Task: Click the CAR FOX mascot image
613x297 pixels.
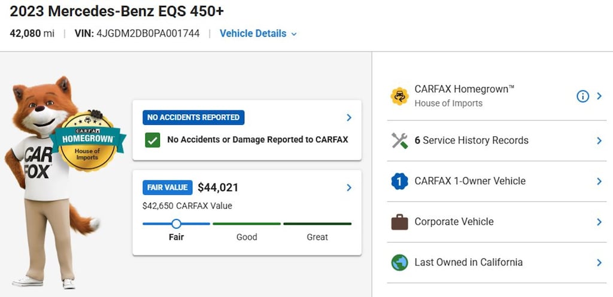Action: [51, 182]
